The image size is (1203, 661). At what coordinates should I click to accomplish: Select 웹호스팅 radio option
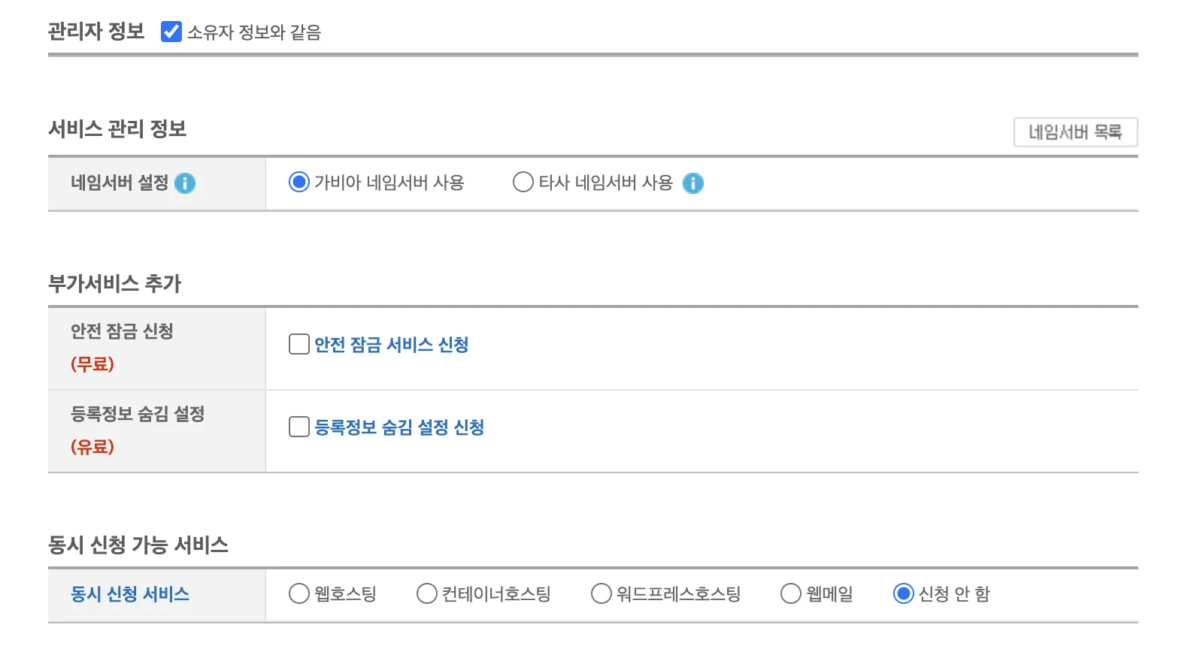pos(299,593)
